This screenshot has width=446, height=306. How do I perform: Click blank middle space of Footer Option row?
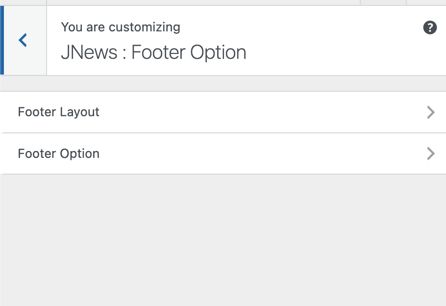click(265, 154)
